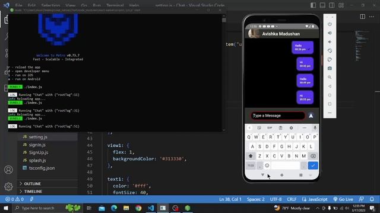Collapse keyboard with down arrow nav button
This screenshot has width=380, height=213.
point(262,175)
